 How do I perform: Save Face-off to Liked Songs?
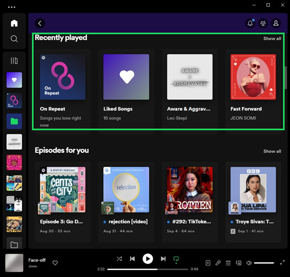click(55, 263)
